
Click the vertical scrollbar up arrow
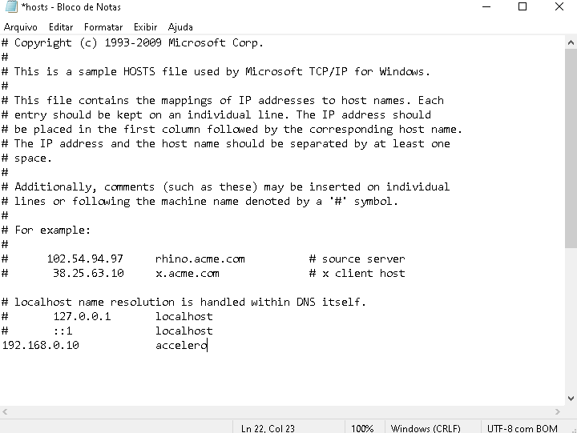pos(571,42)
